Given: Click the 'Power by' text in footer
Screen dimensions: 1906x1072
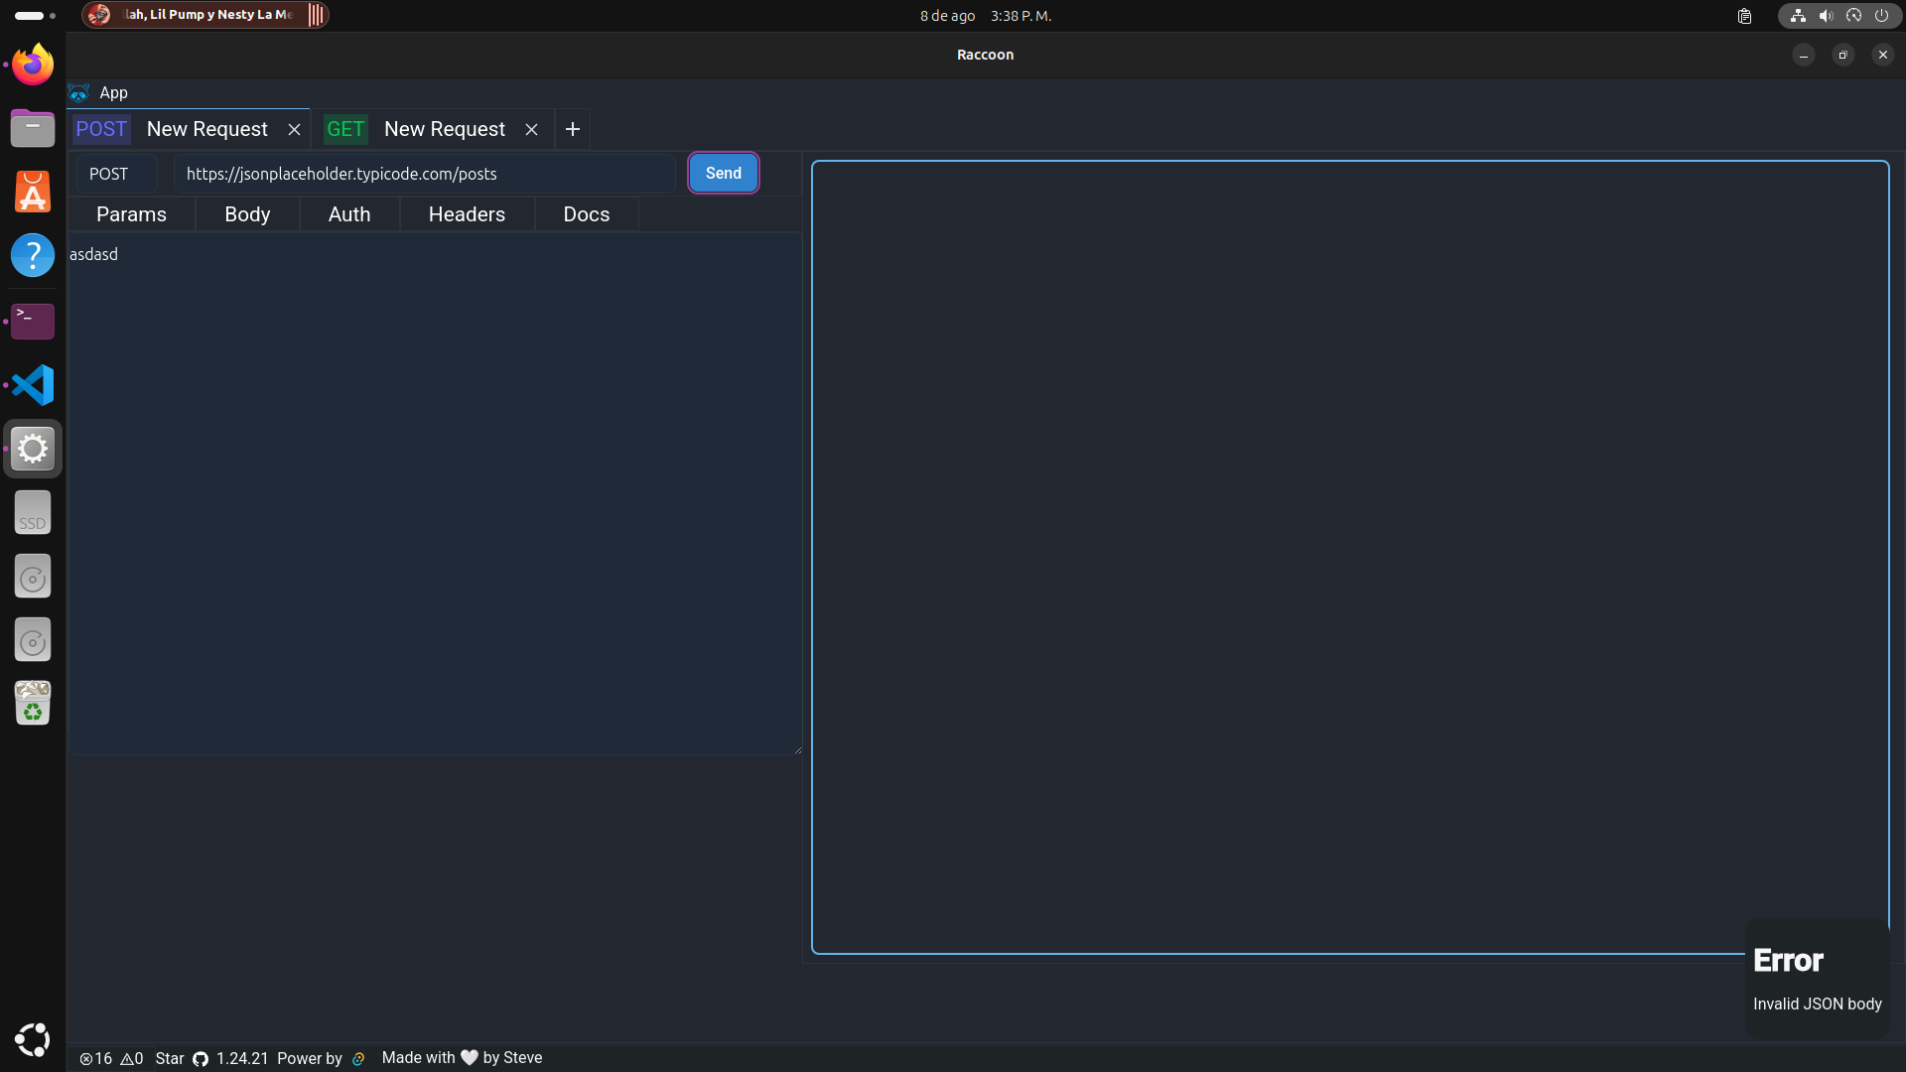Looking at the screenshot, I should (x=310, y=1059).
